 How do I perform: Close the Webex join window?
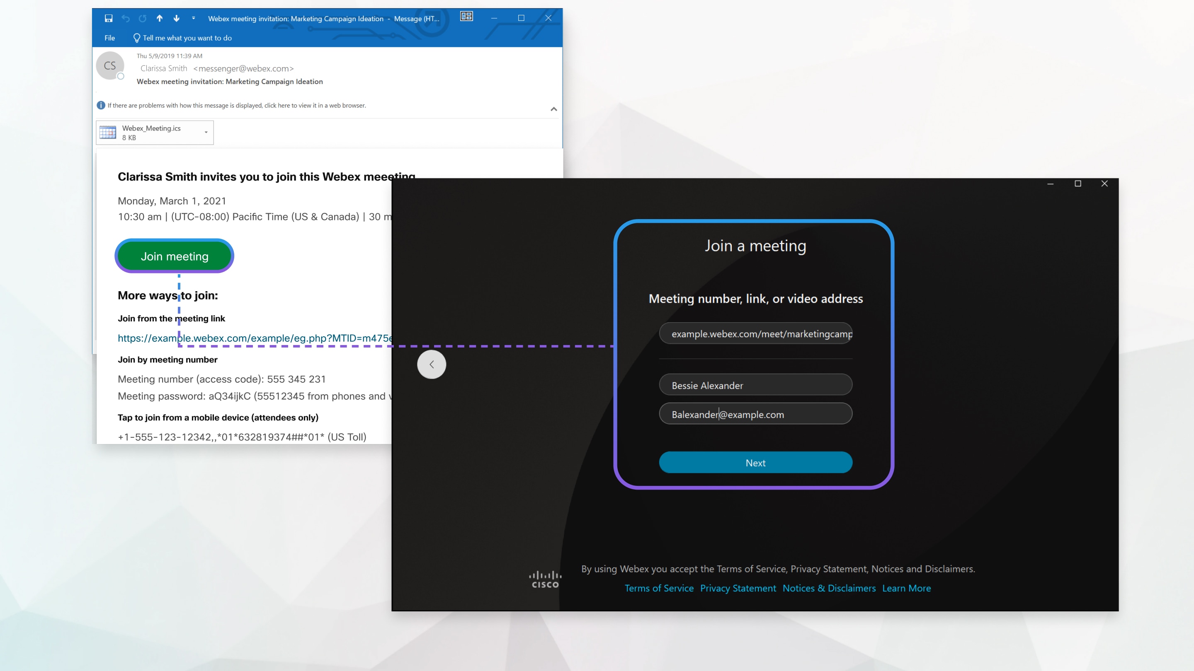point(1104,184)
